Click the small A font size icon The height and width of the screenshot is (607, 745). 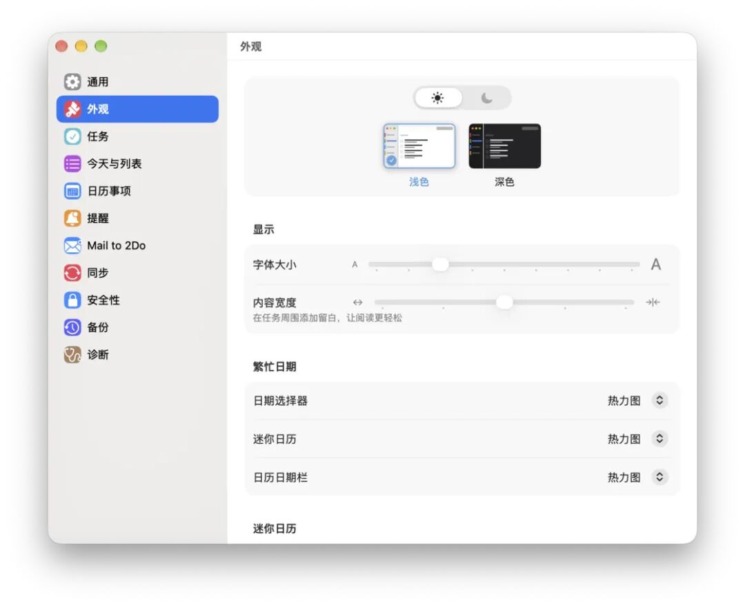pos(355,265)
